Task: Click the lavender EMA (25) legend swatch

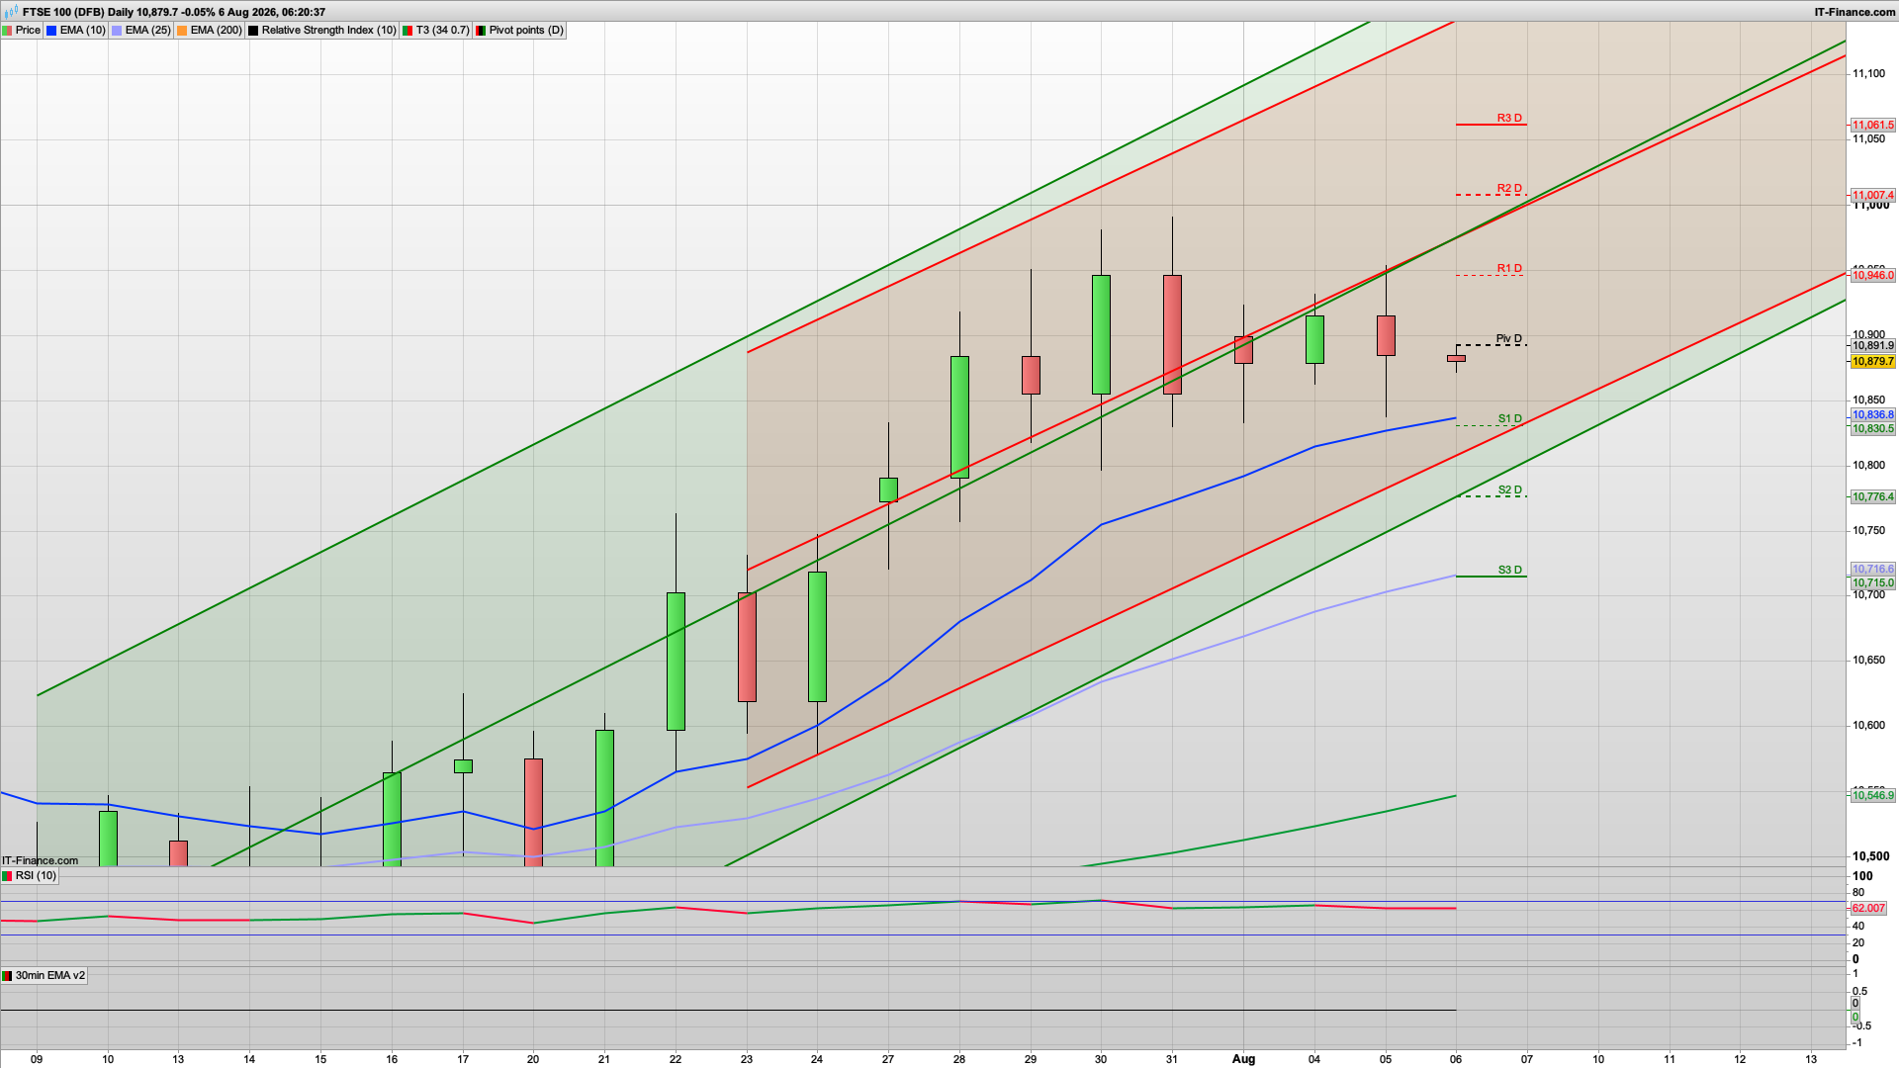Action: (117, 31)
